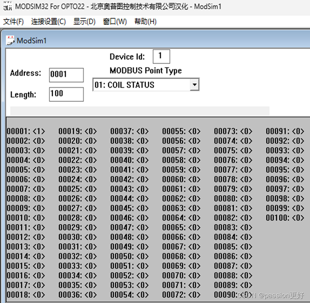The height and width of the screenshot is (303, 310).
Task: Select coil 00001 with value <1>
Action: [x=26, y=131]
